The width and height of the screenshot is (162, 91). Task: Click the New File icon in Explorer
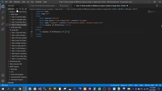click(17, 9)
